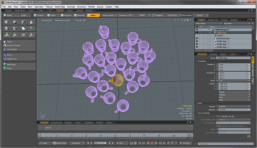Switch to the Shader Tree tab

(213, 20)
